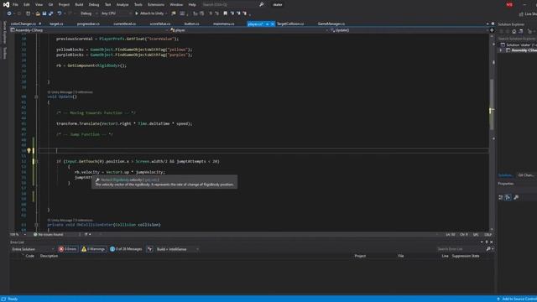This screenshot has width=537, height=302.
Task: Open the Any CPU platform dropdown
Action: coord(116,13)
